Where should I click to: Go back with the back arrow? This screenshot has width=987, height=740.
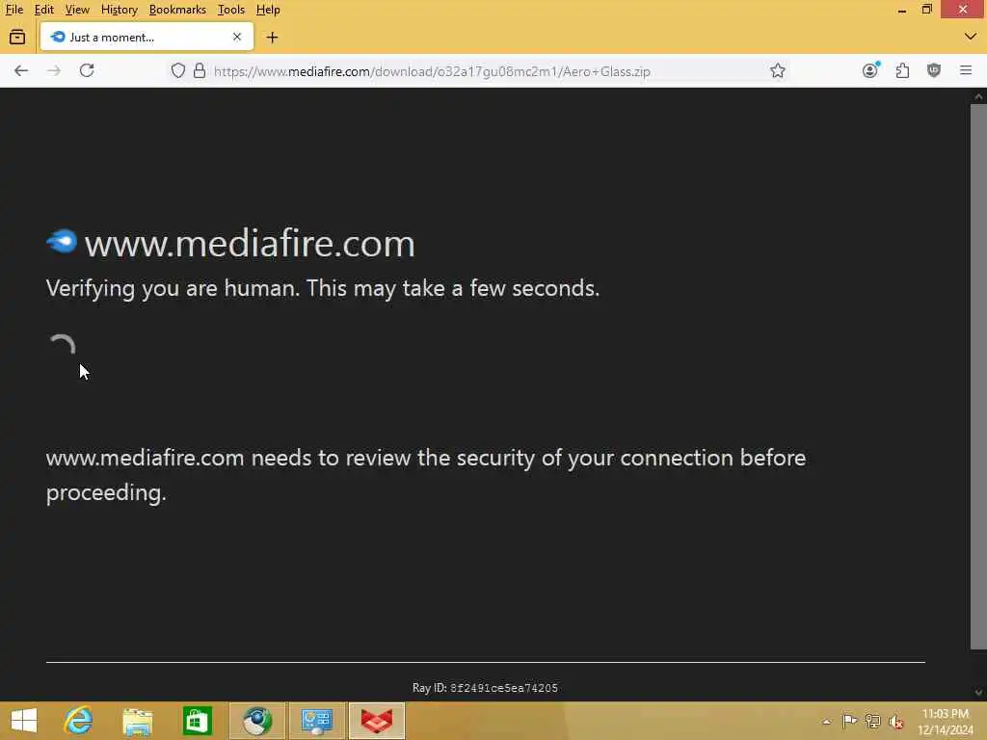21,70
